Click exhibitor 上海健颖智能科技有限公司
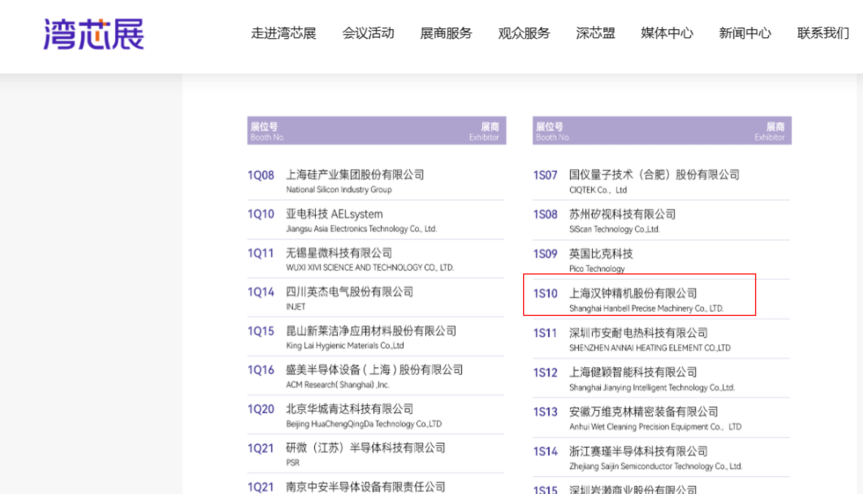 tap(633, 372)
